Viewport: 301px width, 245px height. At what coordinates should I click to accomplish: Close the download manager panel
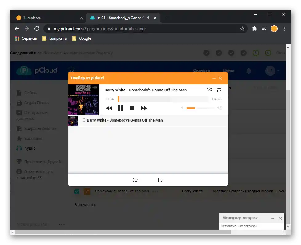pos(280,218)
